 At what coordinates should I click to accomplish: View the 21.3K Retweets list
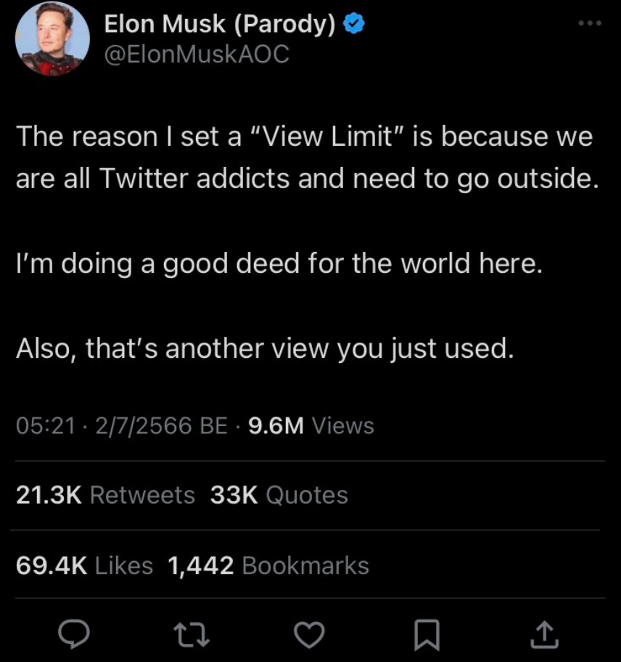pyautogui.click(x=105, y=495)
